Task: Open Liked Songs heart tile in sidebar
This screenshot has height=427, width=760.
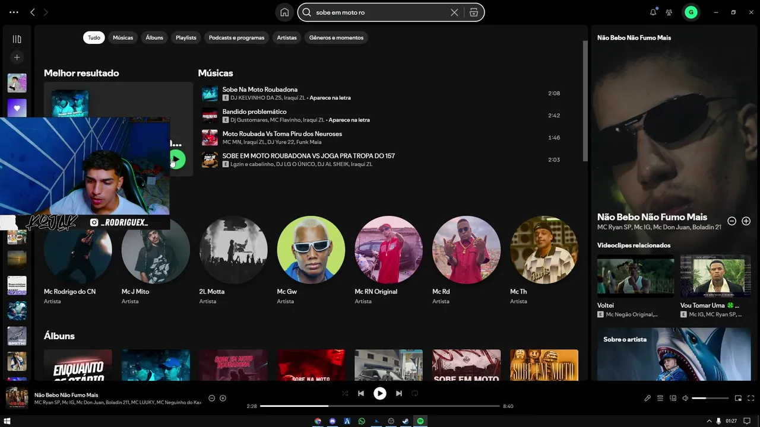Action: [17, 108]
